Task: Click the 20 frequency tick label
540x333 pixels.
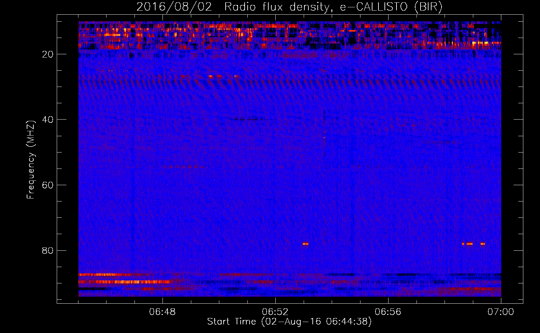Action: [48, 54]
